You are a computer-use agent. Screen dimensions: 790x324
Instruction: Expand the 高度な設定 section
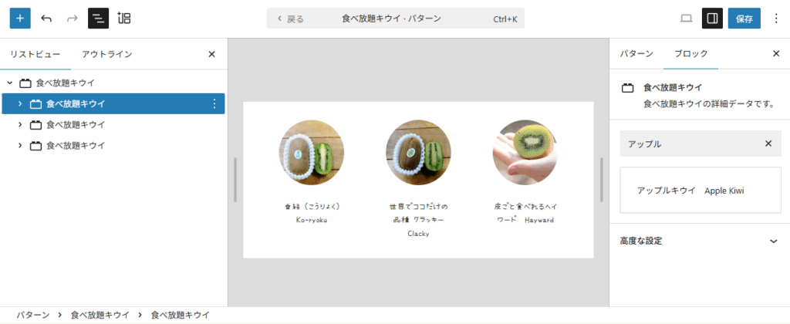699,241
